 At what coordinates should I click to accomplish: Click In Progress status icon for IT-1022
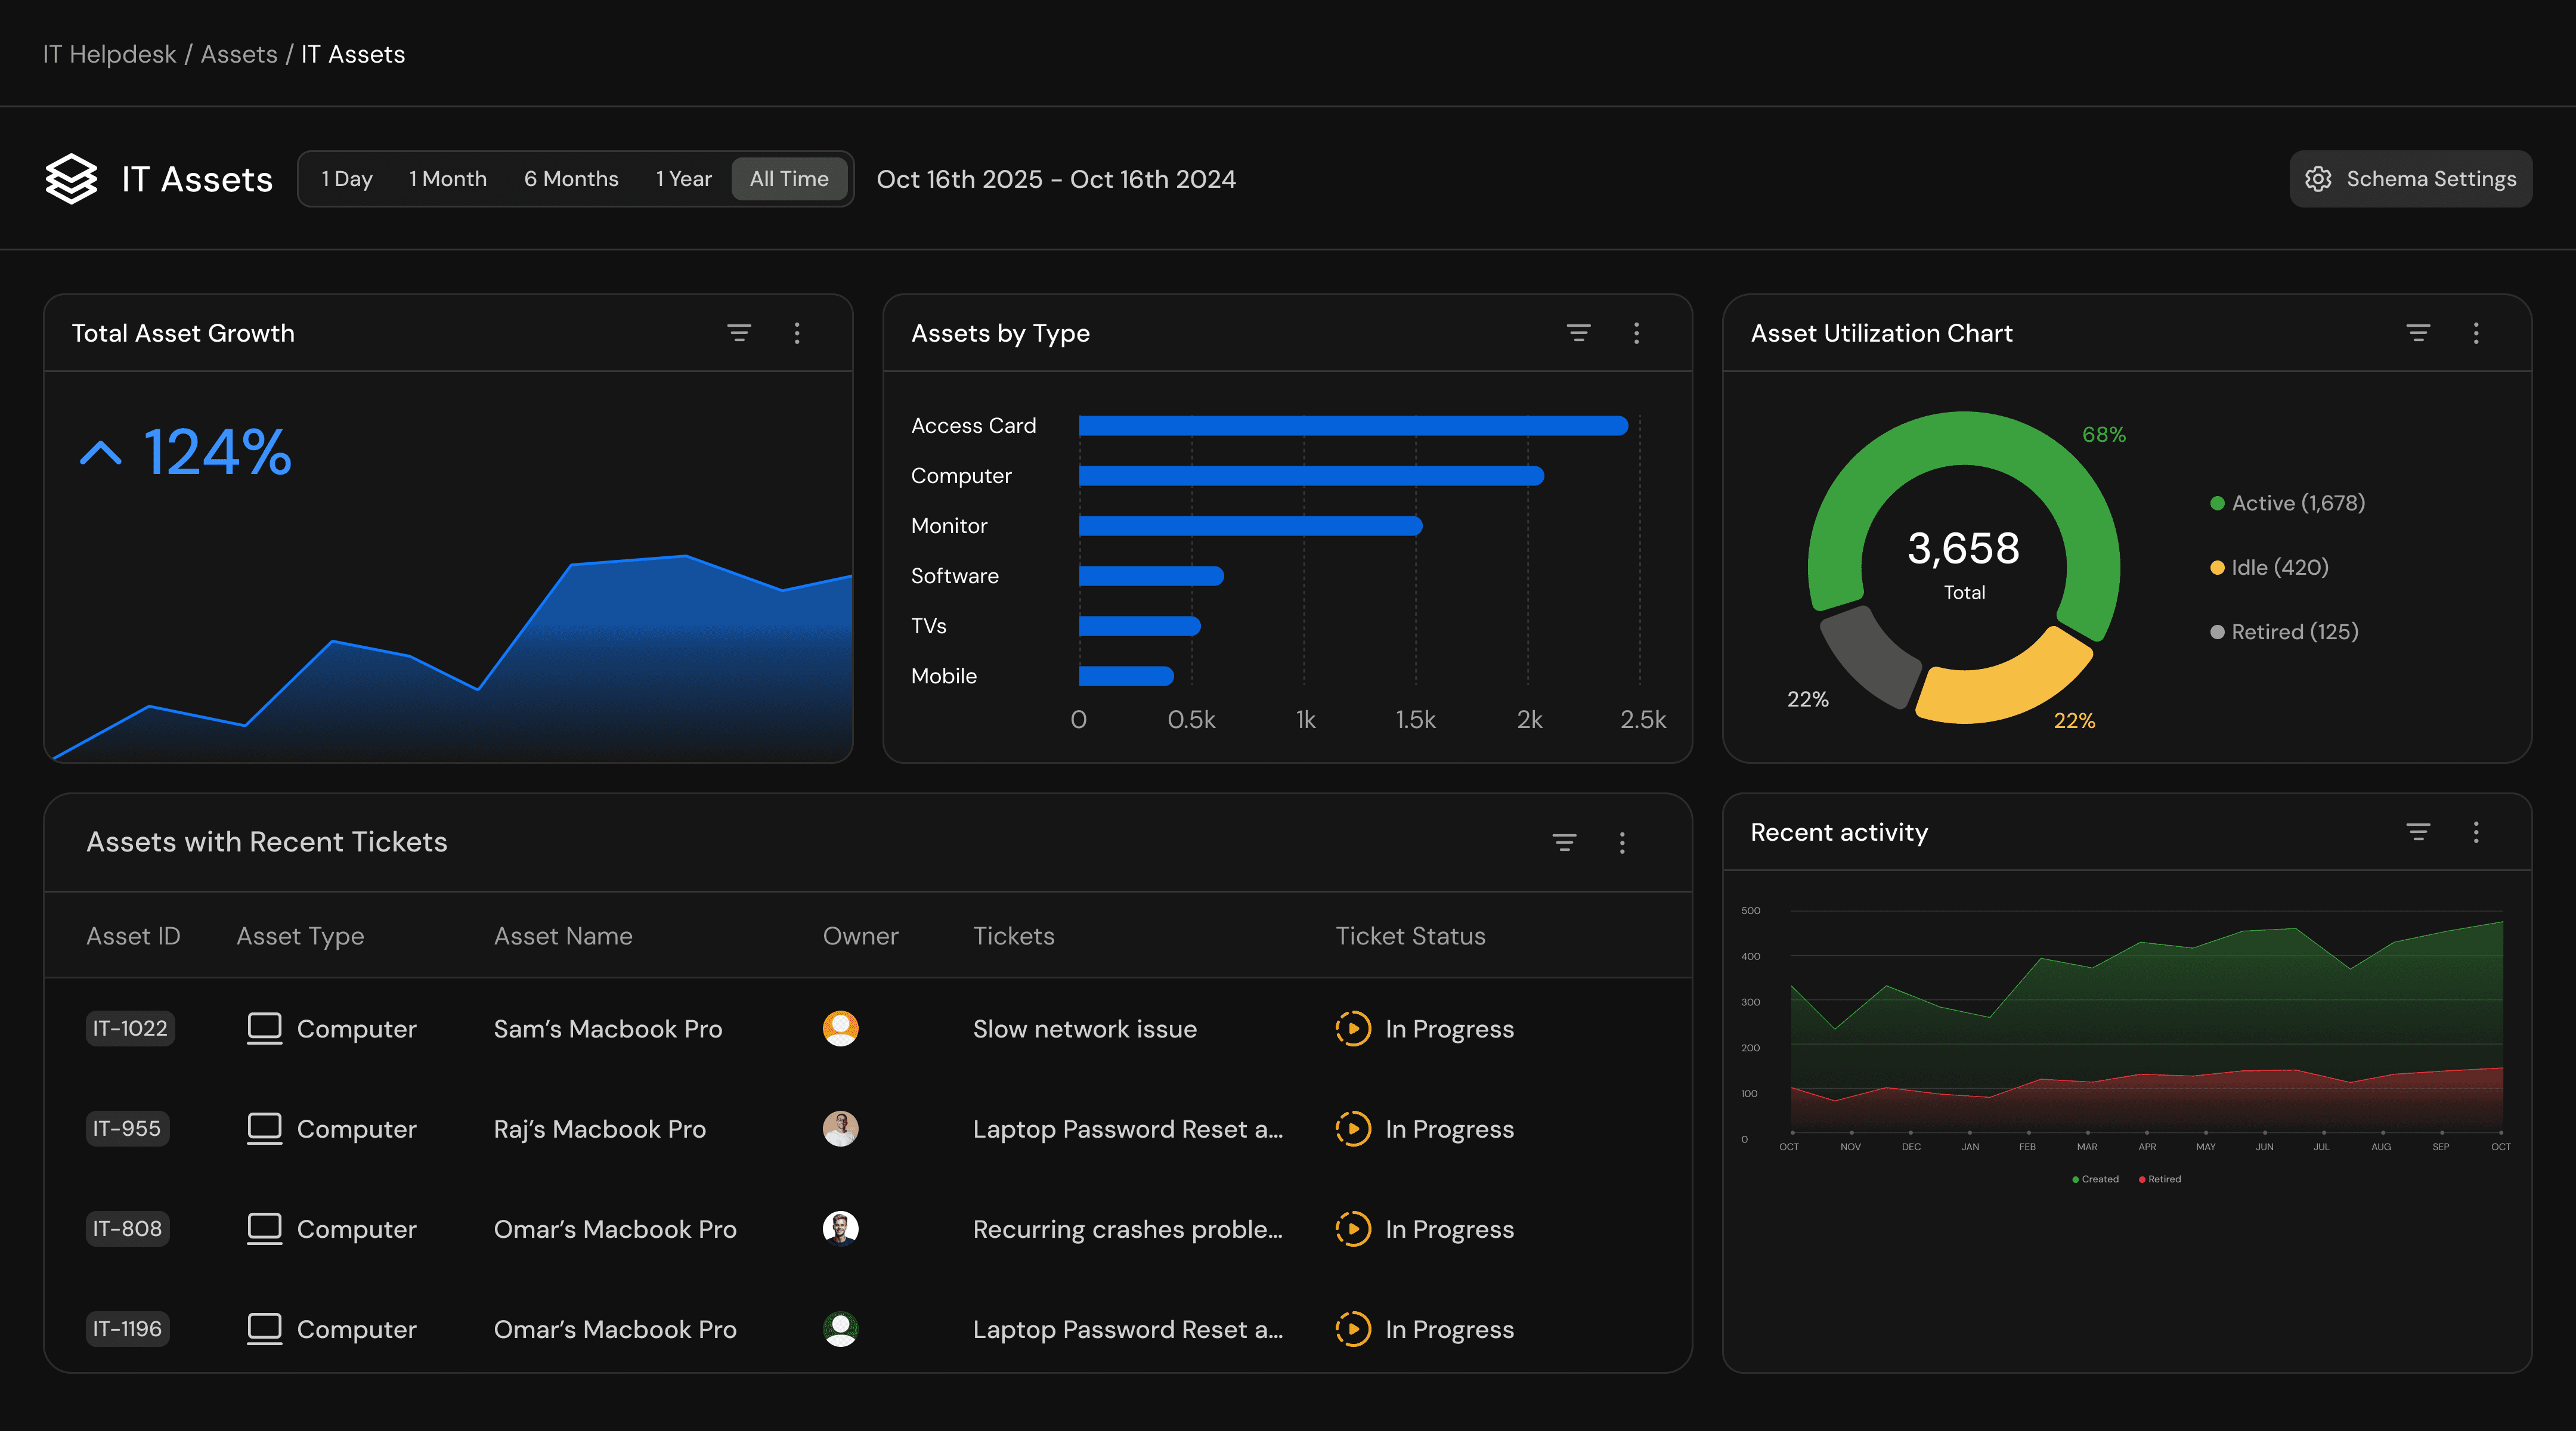coord(1353,1028)
